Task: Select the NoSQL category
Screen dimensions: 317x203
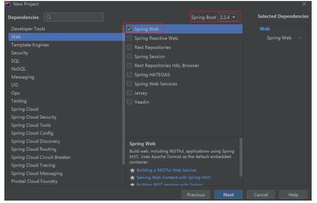Action: [x=65, y=69]
